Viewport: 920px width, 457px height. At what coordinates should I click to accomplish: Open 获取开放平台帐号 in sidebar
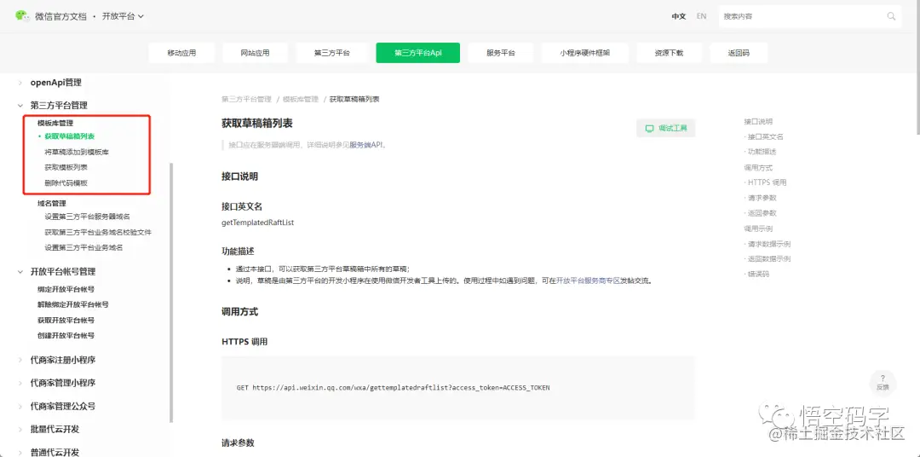click(x=66, y=321)
